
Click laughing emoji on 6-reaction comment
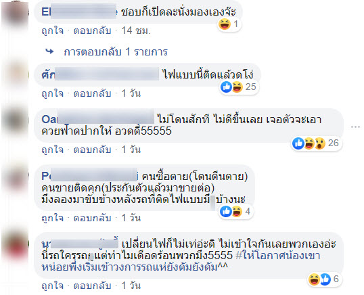[x=314, y=279]
